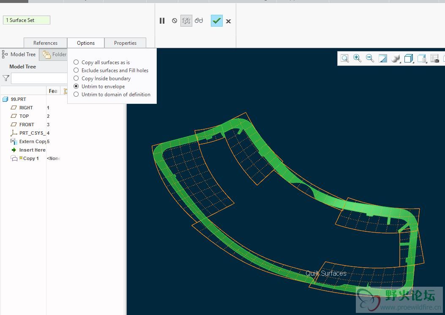Select the Extern Copy feature
Image resolution: width=445 pixels, height=315 pixels.
point(28,141)
